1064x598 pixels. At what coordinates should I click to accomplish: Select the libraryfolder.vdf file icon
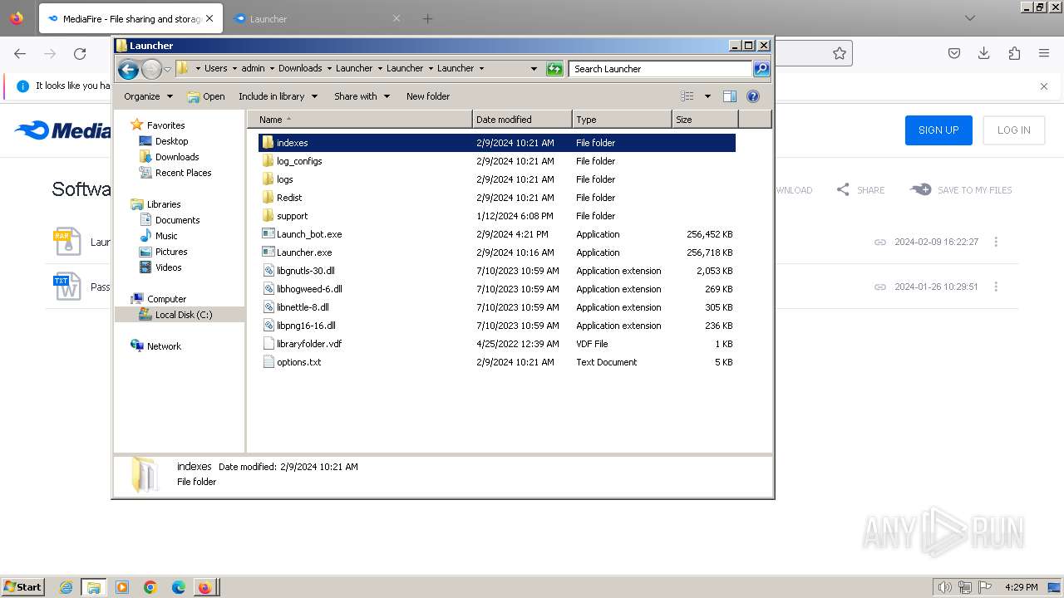pyautogui.click(x=268, y=344)
